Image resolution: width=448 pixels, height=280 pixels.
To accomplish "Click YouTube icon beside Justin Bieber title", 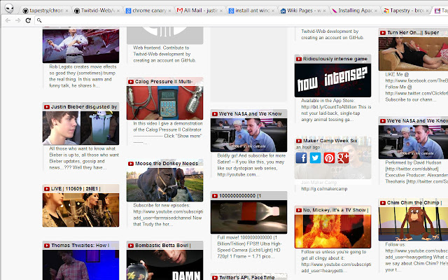I will pos(47,107).
